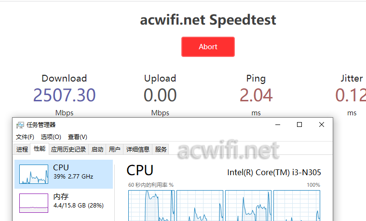Click the second CPU core usage graph
The height and width of the screenshot is (221, 366).
200,206
